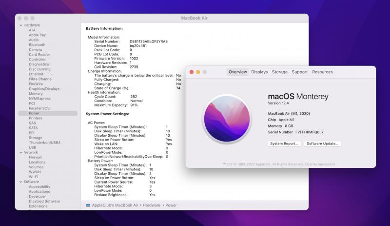Collapse the Software section in sidebar
The width and height of the screenshot is (390, 226).
[21, 182]
